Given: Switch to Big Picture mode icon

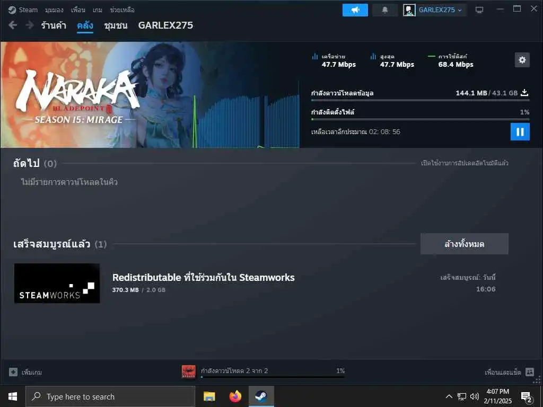Looking at the screenshot, I should pos(479,10).
